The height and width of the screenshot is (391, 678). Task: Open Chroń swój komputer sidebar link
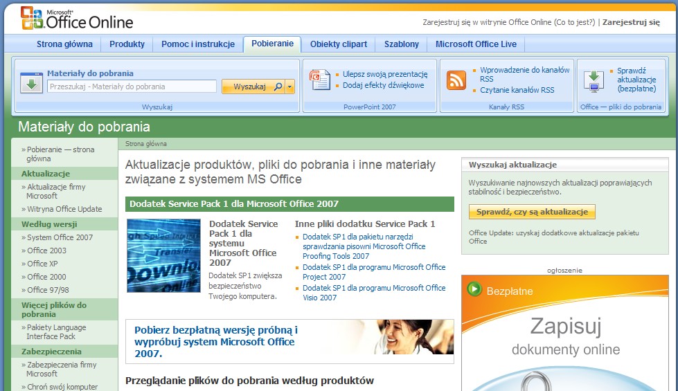62,387
